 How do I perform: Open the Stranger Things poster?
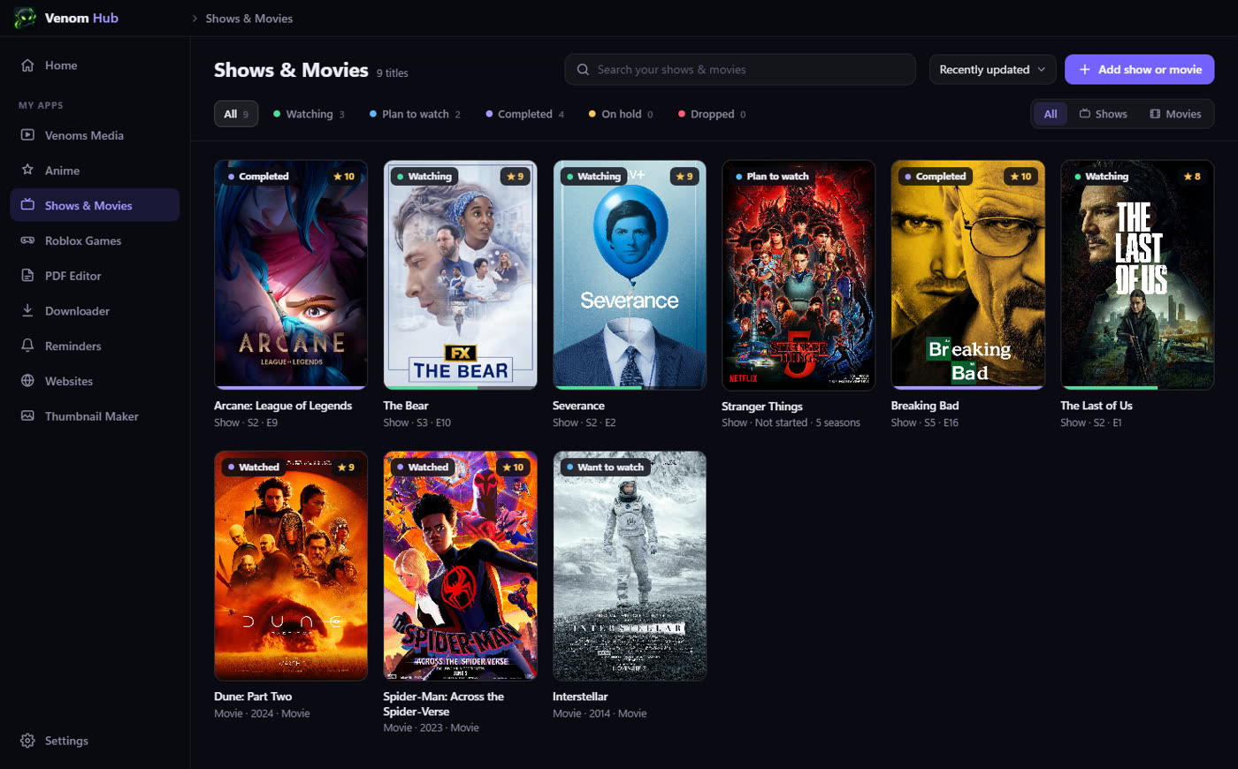click(799, 275)
